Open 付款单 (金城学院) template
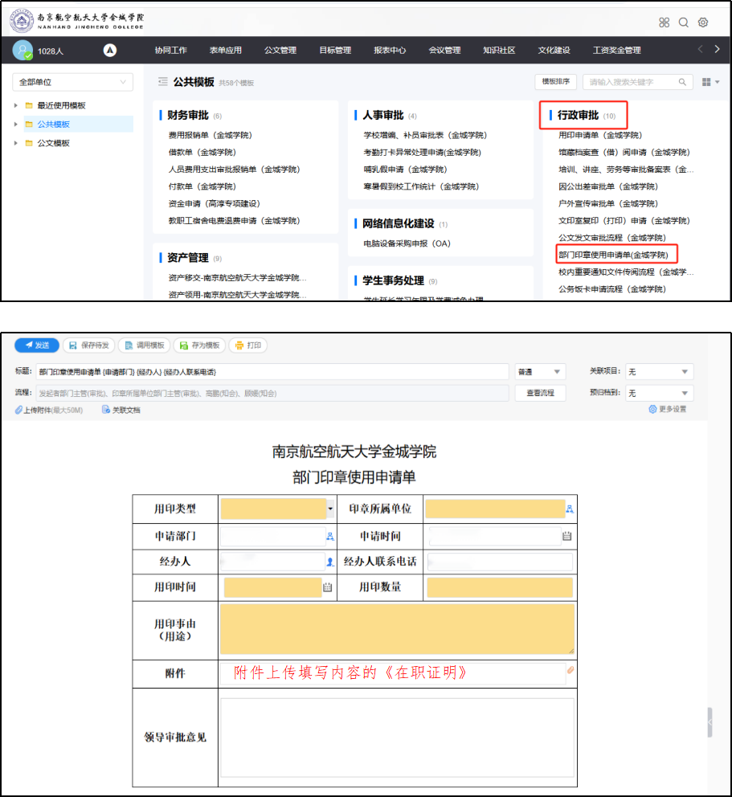The image size is (732, 797). pos(202,186)
